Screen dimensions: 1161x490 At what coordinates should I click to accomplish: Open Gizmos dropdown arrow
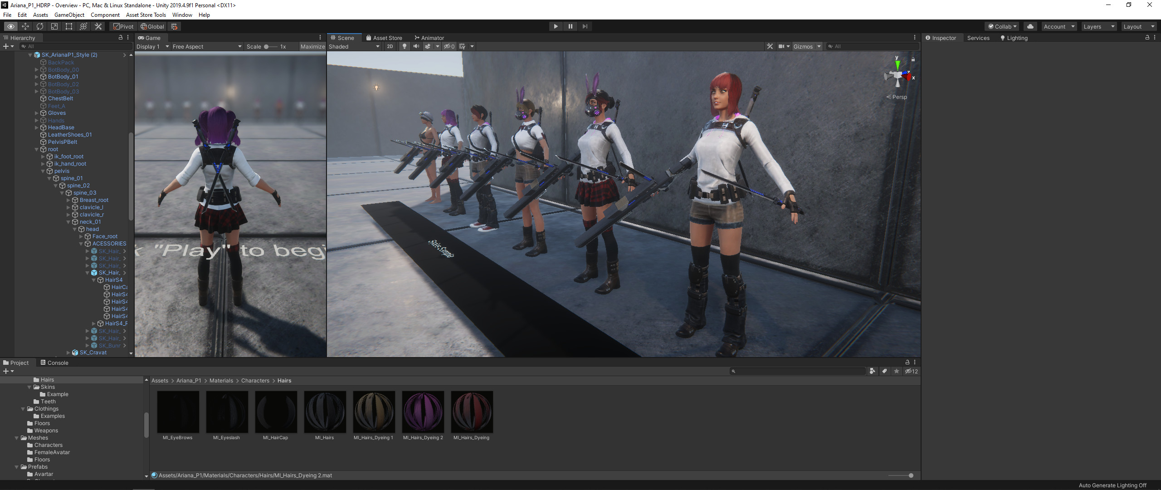point(819,46)
